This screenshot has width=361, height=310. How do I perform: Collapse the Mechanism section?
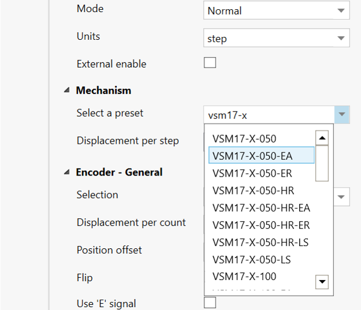tap(67, 91)
